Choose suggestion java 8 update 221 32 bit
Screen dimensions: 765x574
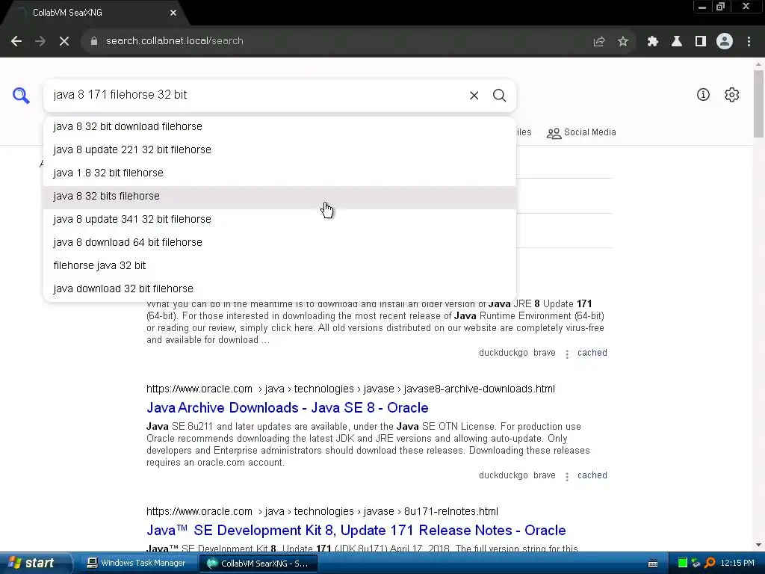[x=279, y=149]
